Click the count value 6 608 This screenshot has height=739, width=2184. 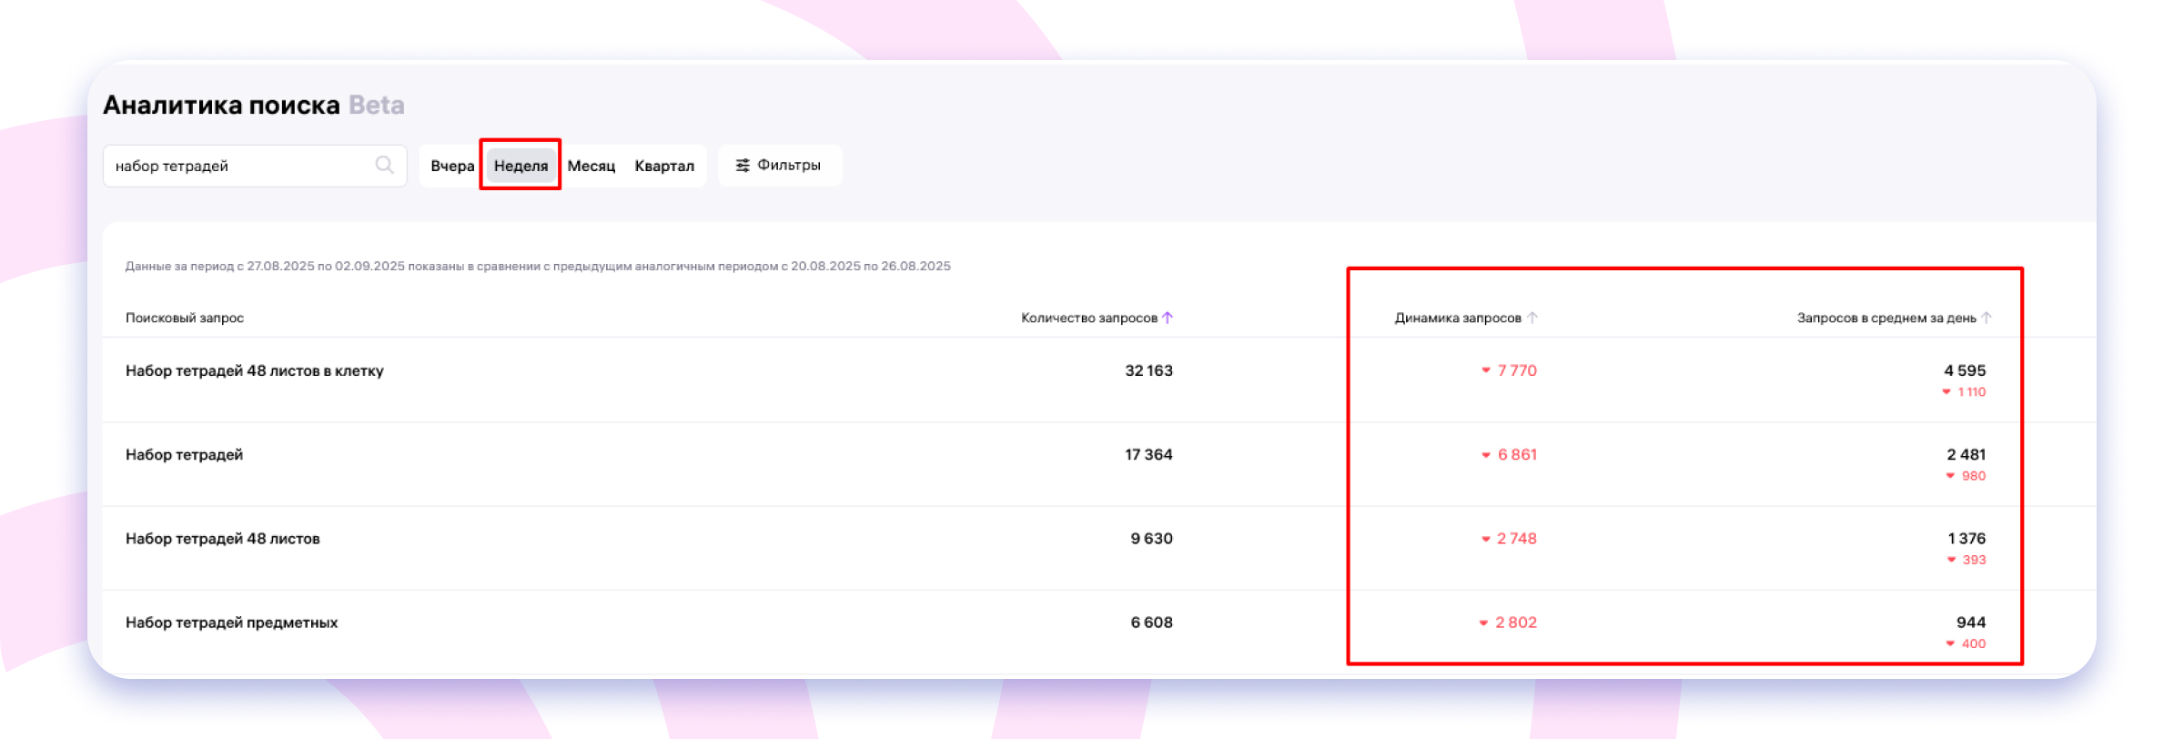[1151, 623]
